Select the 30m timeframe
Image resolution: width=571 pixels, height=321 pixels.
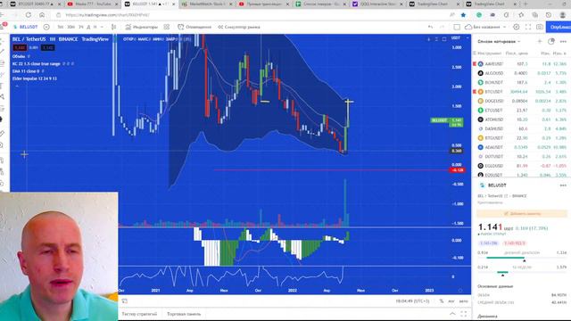70,27
